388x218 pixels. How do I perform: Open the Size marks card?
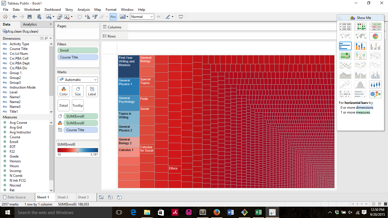(78, 91)
